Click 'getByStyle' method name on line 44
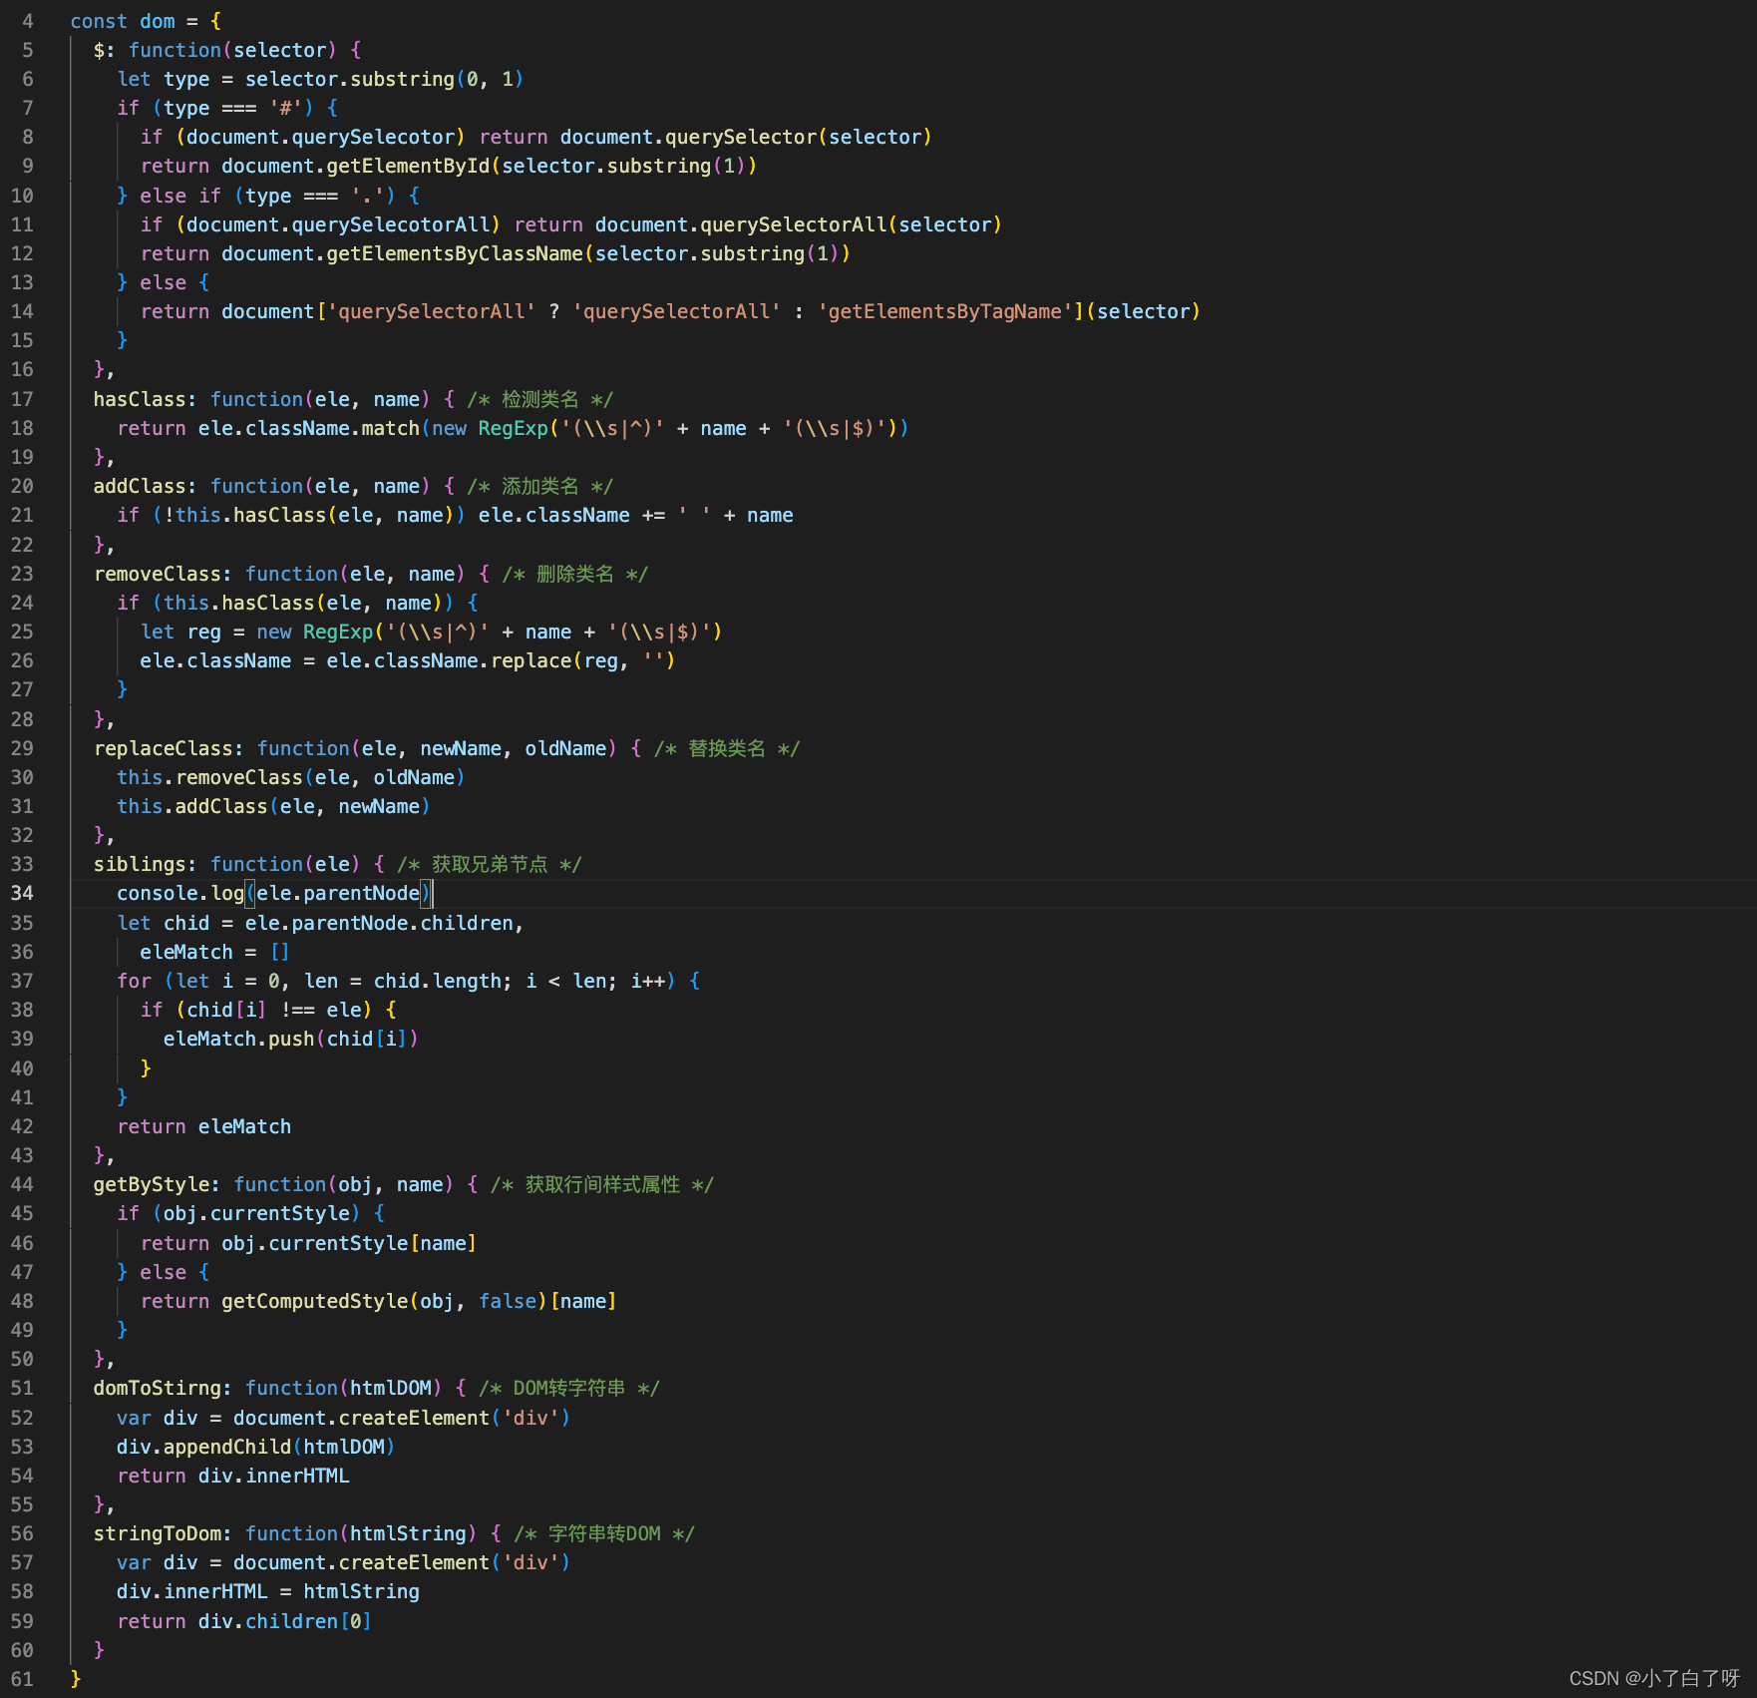The image size is (1757, 1698). tap(152, 1184)
